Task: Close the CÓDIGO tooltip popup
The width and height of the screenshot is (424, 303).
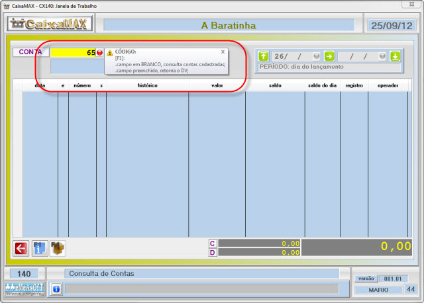Action: coord(223,51)
